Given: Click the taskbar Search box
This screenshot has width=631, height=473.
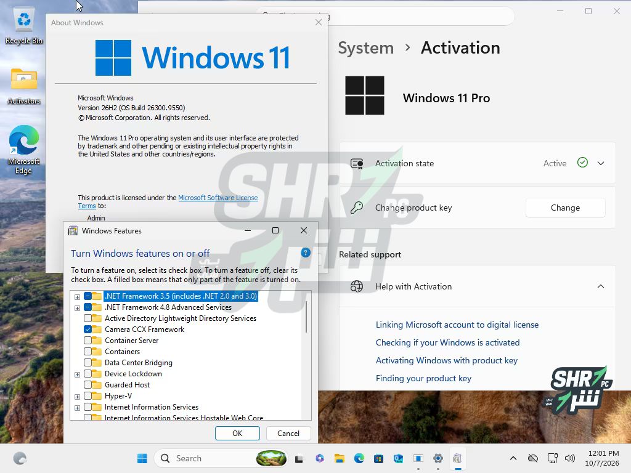Looking at the screenshot, I should click(221, 458).
